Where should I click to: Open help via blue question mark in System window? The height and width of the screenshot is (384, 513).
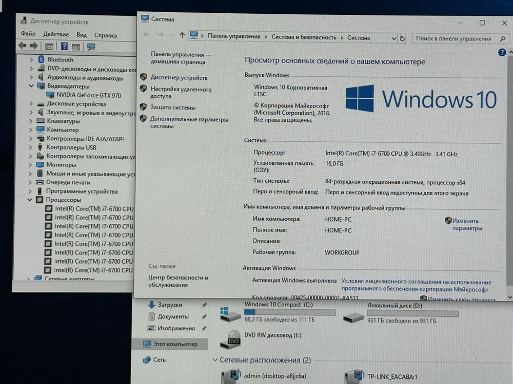(502, 52)
